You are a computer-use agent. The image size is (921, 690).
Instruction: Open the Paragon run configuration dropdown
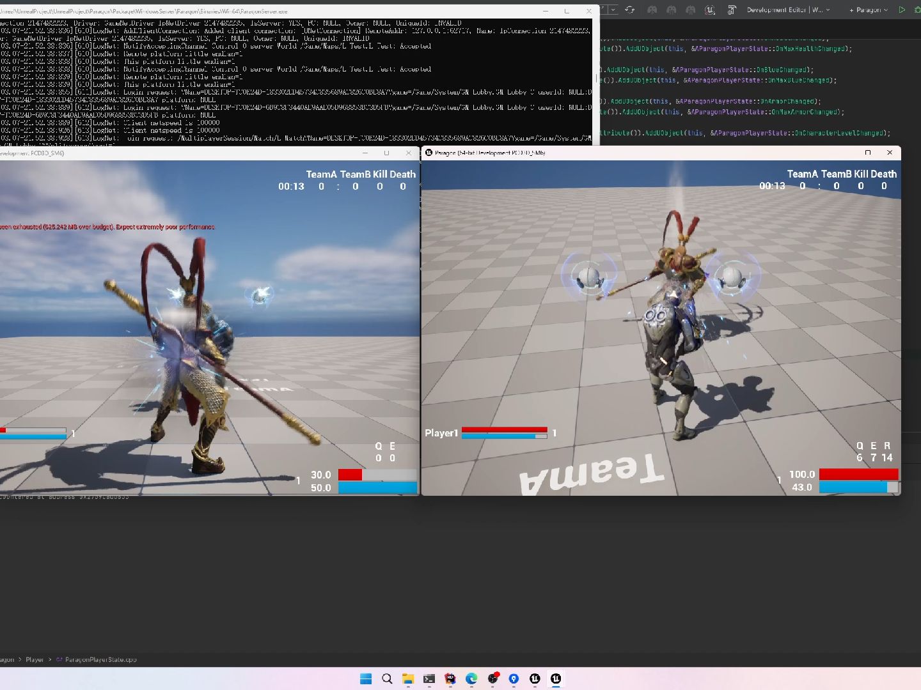(x=869, y=10)
